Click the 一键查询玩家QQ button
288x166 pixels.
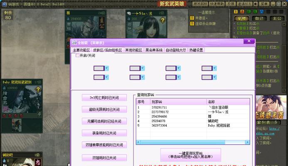(x=190, y=155)
